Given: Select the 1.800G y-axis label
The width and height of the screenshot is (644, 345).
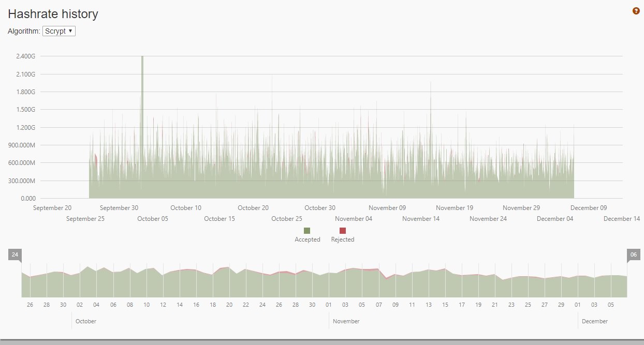Looking at the screenshot, I should pos(25,92).
